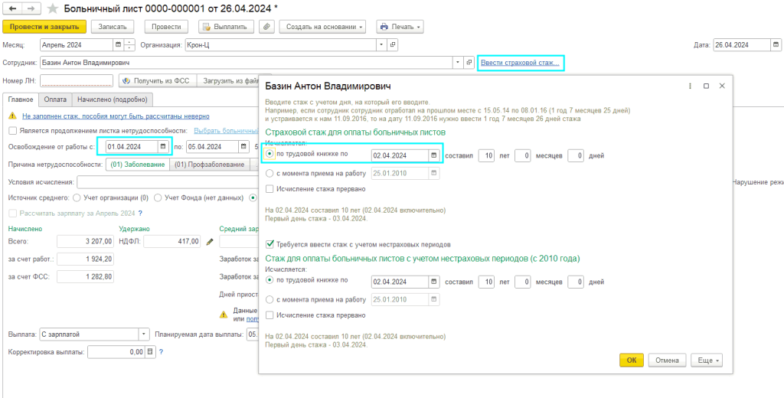Screen dimensions: 784x398
Task: Check 'Является продолжением листка нетрудоспособности'
Action: (12, 131)
